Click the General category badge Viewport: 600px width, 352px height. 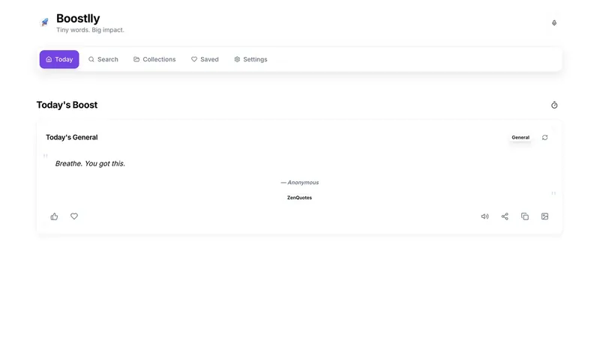pyautogui.click(x=520, y=137)
